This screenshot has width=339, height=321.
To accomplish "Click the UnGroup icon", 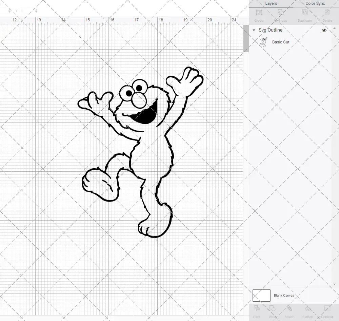I will coord(281,15).
